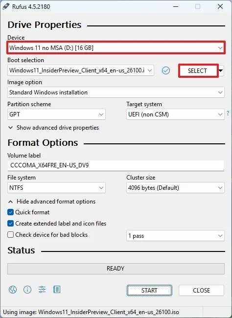
Task: Click the Status heading
Action: 21,250
